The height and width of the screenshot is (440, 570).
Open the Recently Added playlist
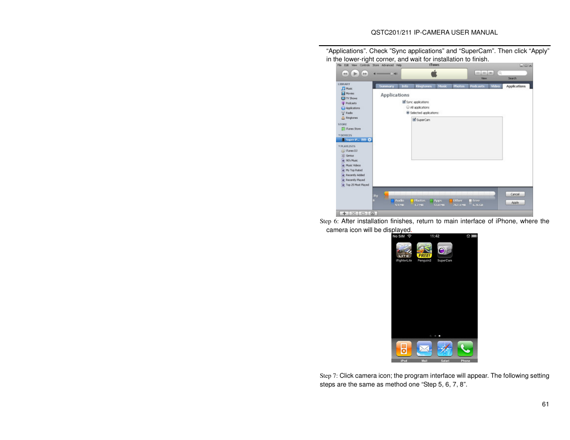click(x=353, y=175)
